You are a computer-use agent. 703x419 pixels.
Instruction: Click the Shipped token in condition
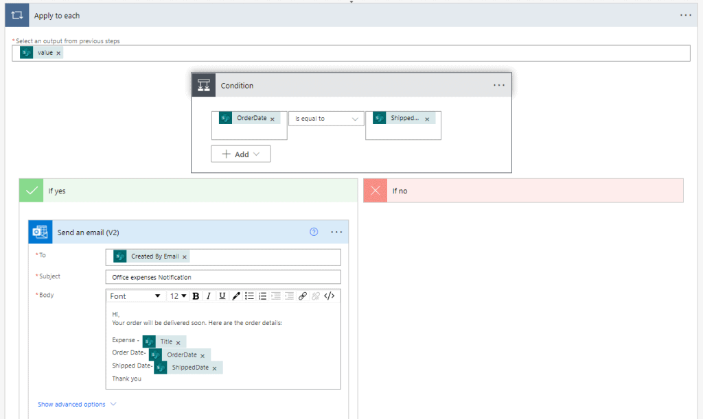404,118
